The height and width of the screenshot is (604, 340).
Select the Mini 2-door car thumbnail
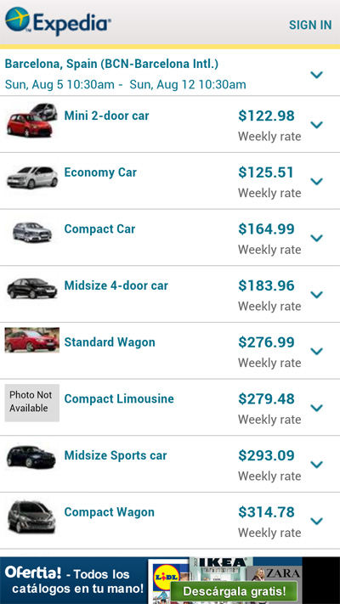(32, 120)
